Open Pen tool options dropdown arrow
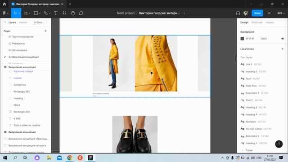 click(x=49, y=13)
